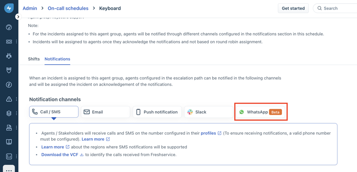Open the circled lightning bolt sidebar icon

[x=9, y=85]
